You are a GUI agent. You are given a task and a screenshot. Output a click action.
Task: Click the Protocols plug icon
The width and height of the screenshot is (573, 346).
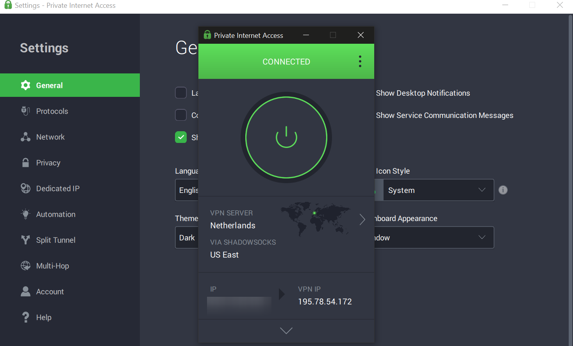pos(25,111)
